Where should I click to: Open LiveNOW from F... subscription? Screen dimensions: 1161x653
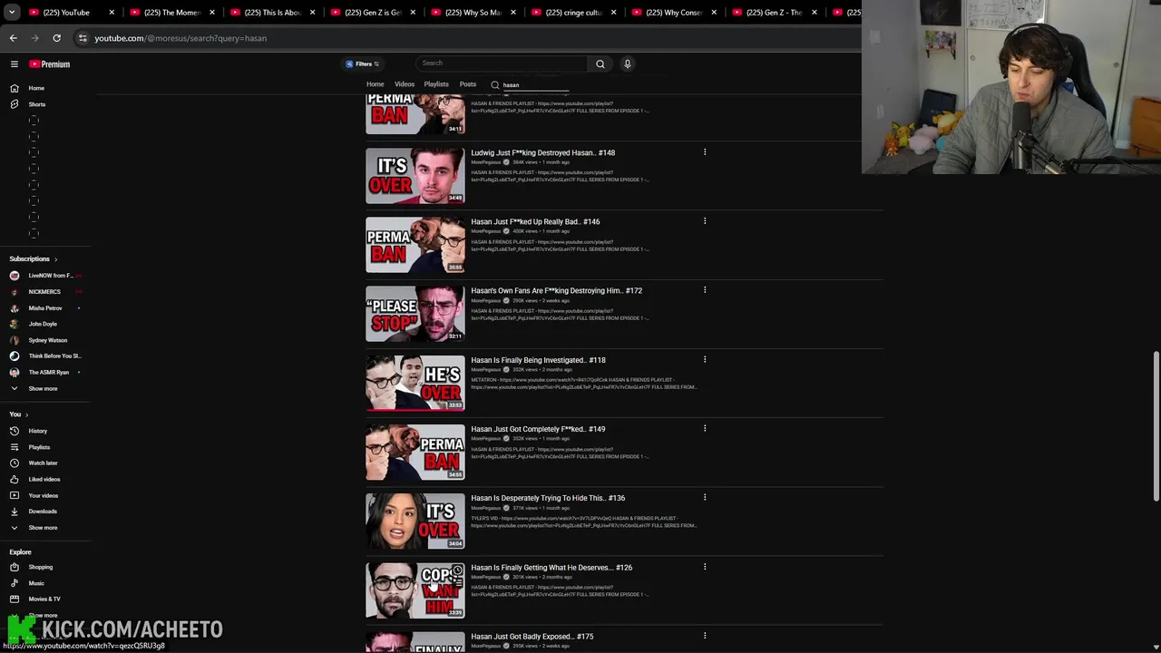(45, 276)
